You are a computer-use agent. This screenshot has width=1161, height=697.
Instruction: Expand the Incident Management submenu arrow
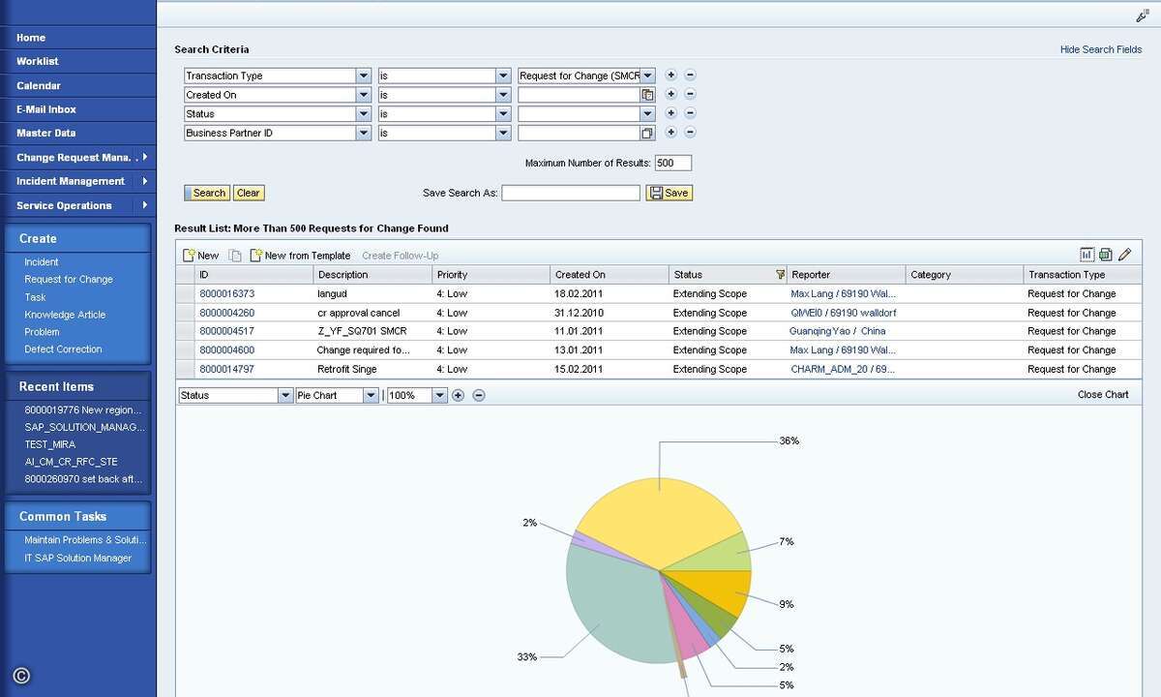144,181
